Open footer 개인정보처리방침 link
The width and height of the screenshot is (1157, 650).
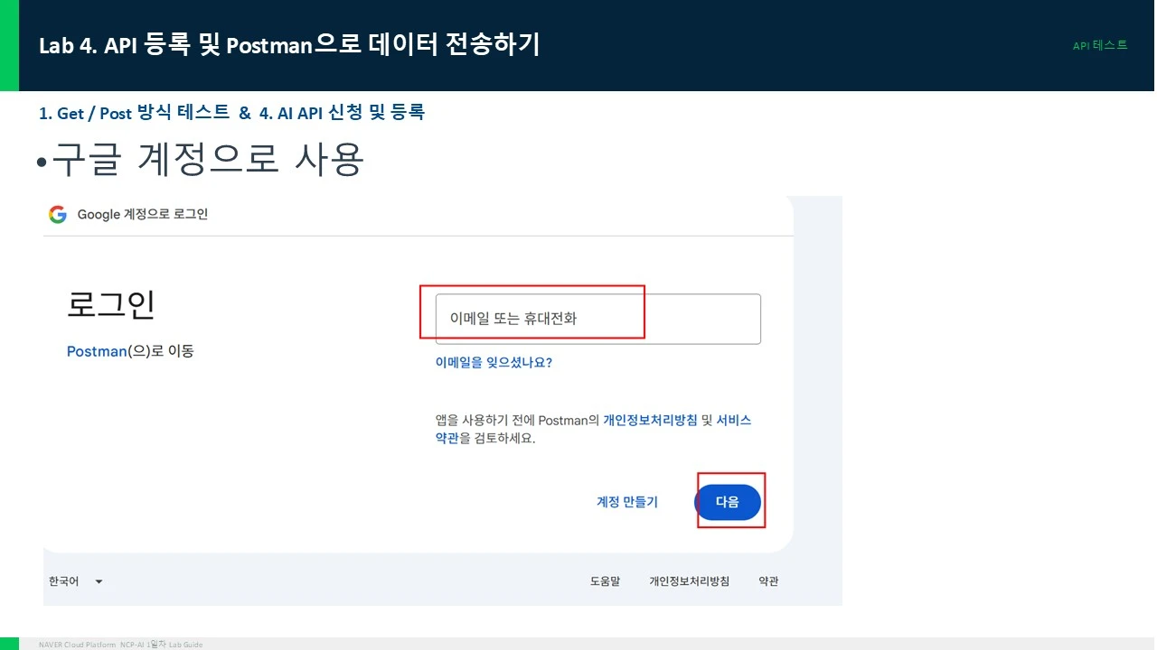[689, 581]
